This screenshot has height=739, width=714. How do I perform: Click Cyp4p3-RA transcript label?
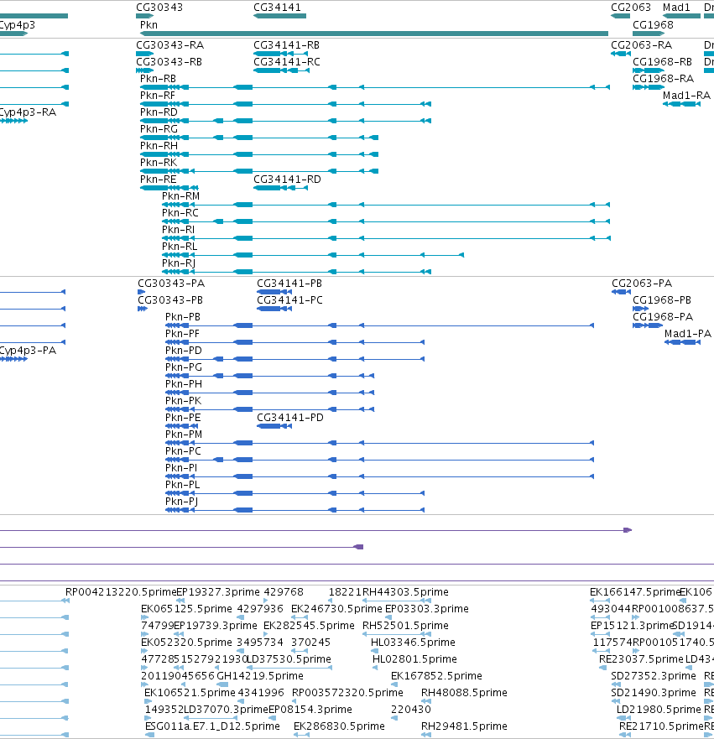coord(28,112)
